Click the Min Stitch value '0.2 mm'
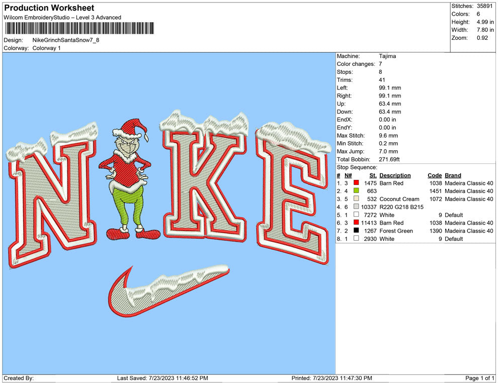Screen dimensions: 498x383 click(x=388, y=143)
